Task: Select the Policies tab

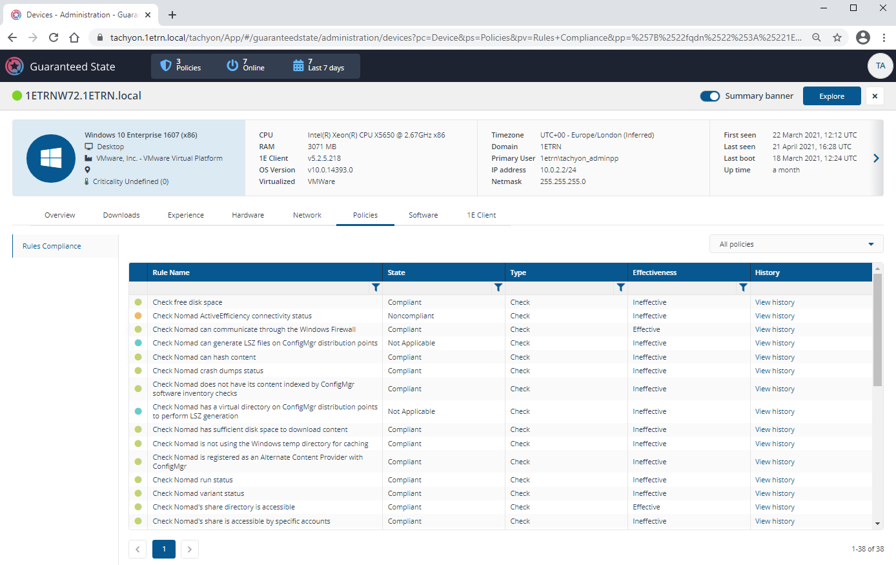Action: [x=365, y=215]
